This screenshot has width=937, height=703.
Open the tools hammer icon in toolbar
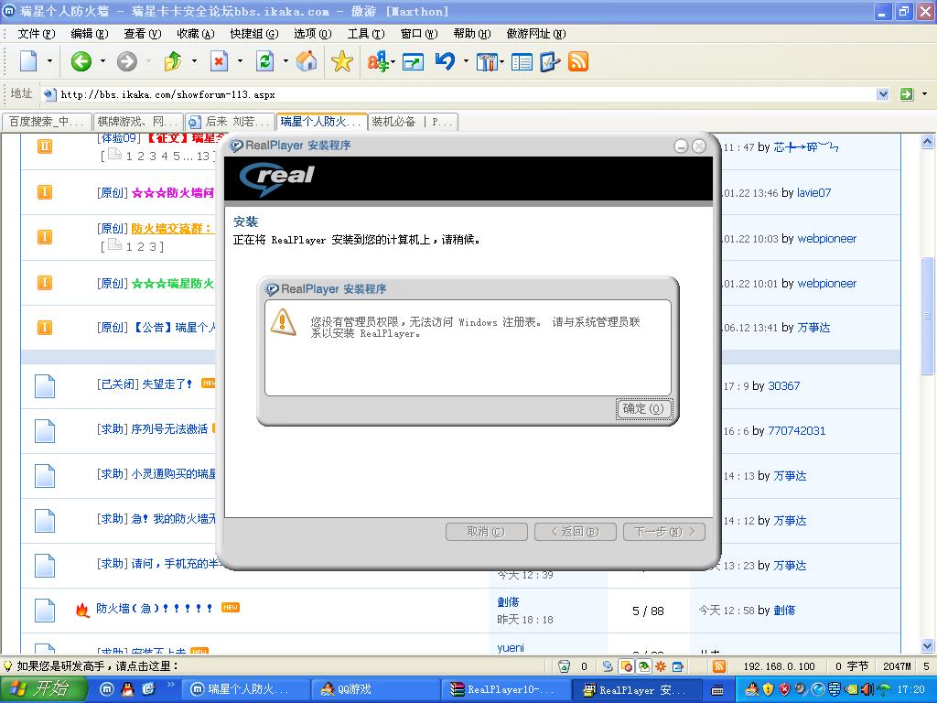487,61
